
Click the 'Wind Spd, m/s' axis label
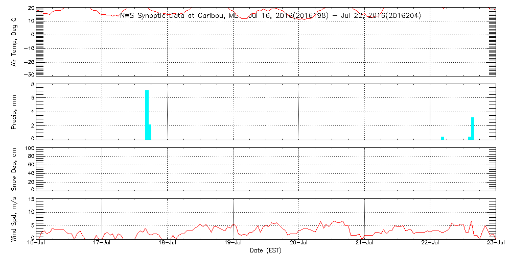pyautogui.click(x=14, y=218)
